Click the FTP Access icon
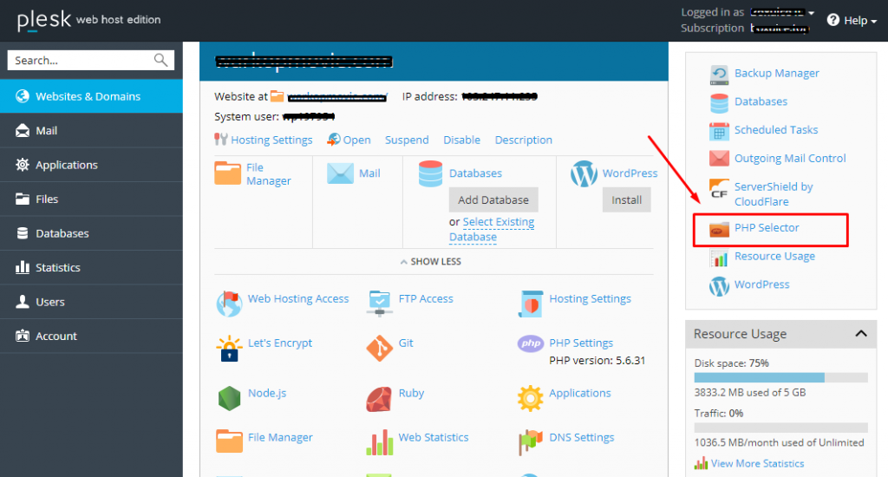This screenshot has width=888, height=477. tap(380, 303)
